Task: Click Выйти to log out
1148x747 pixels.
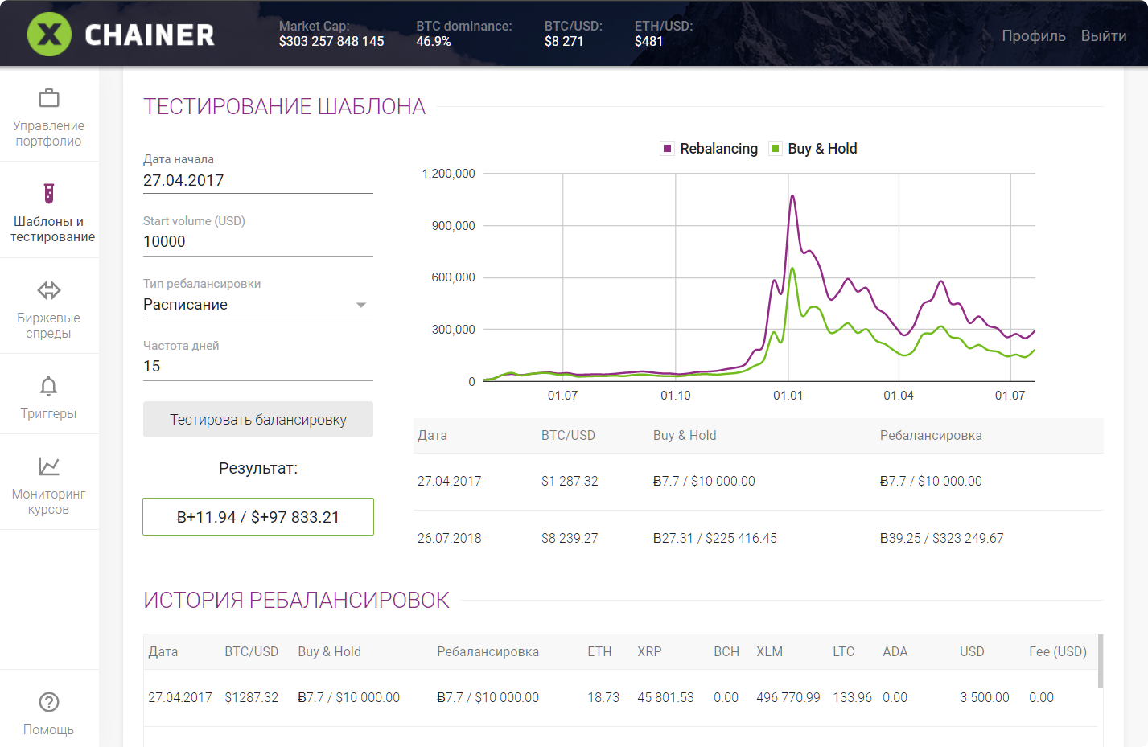Action: pos(1103,35)
